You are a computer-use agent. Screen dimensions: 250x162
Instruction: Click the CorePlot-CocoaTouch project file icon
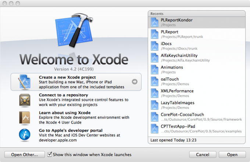pos(154,117)
